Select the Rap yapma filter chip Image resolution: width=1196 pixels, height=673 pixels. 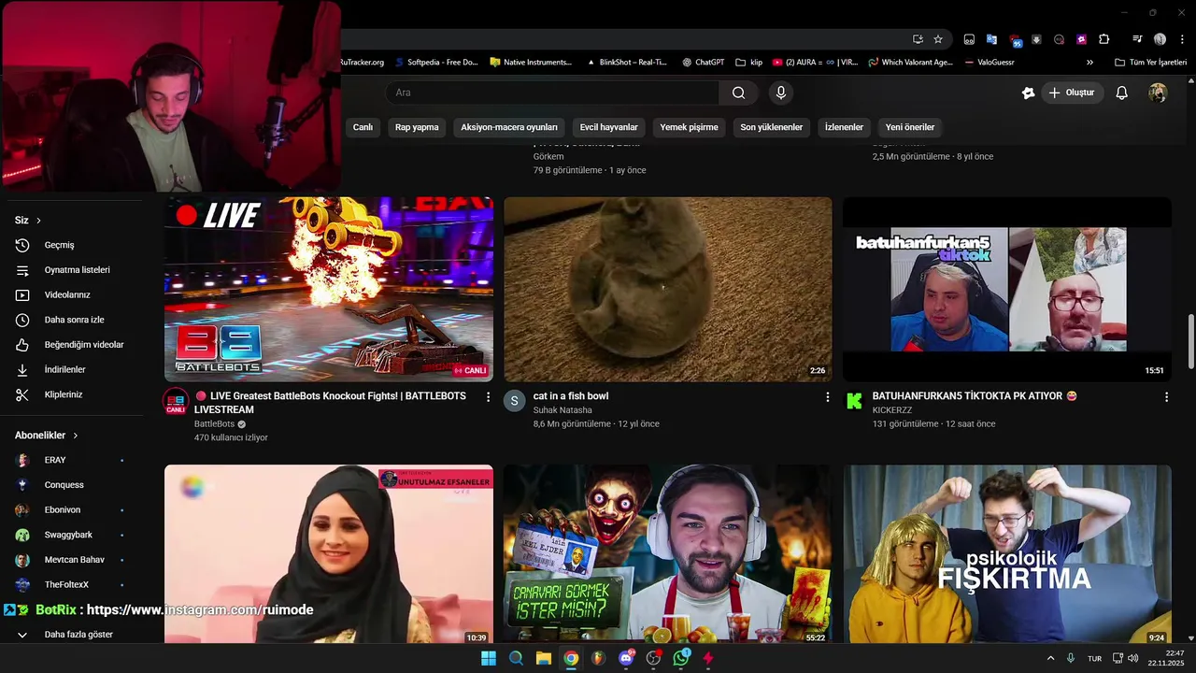coord(417,127)
